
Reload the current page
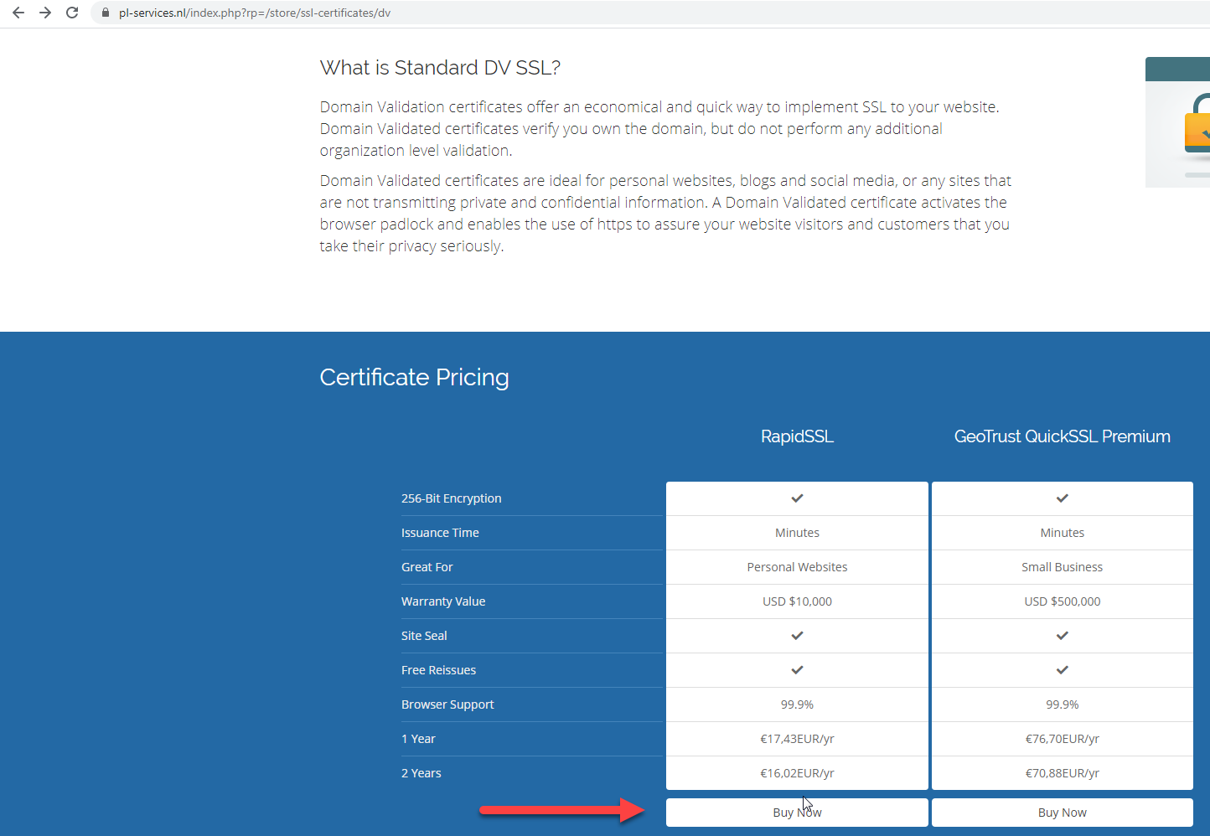click(x=72, y=13)
